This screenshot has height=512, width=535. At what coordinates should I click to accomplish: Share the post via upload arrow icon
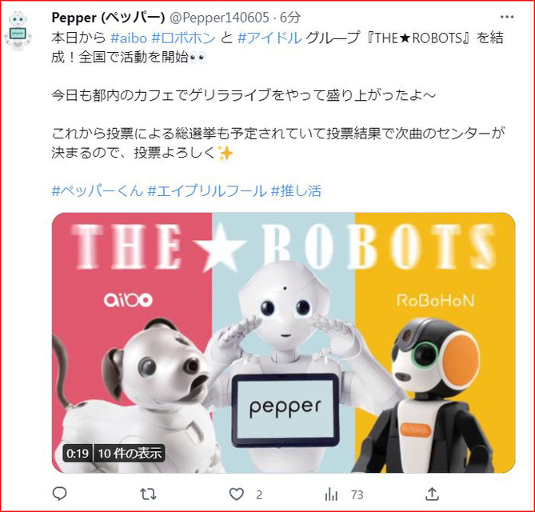[x=432, y=494]
